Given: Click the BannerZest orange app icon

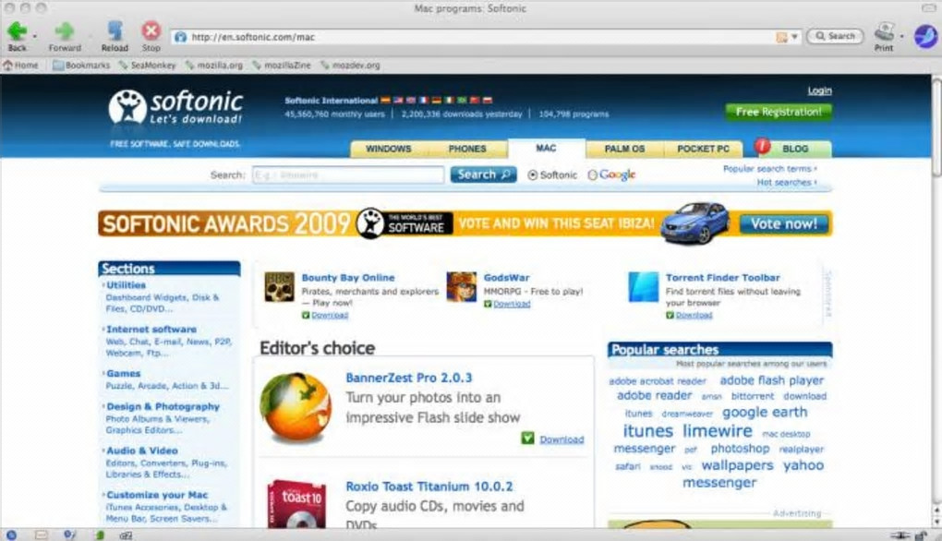Looking at the screenshot, I should (x=296, y=406).
